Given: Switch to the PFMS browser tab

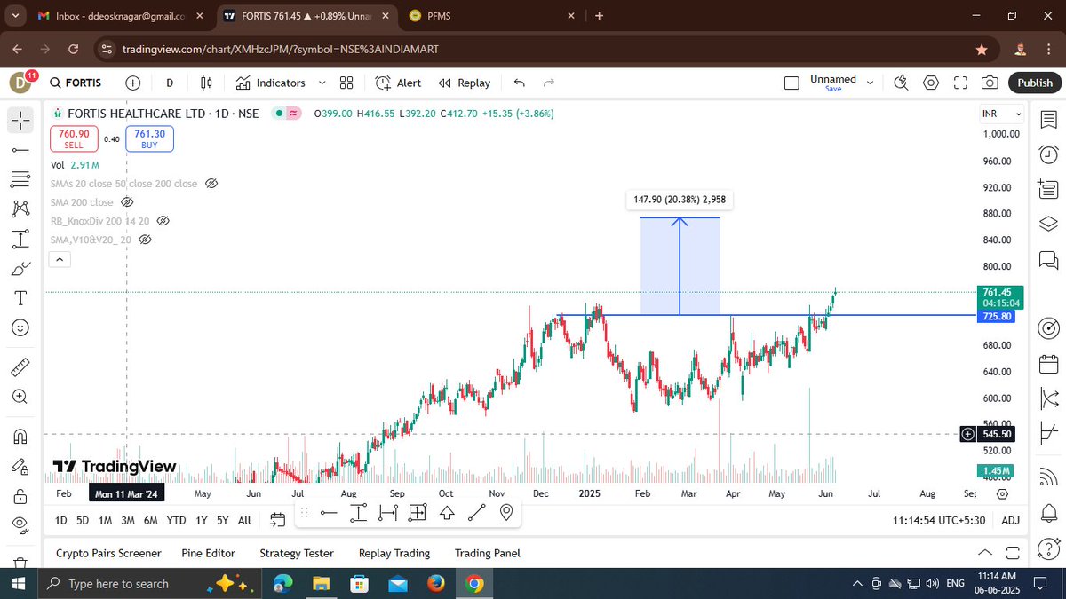Looking at the screenshot, I should click(491, 15).
